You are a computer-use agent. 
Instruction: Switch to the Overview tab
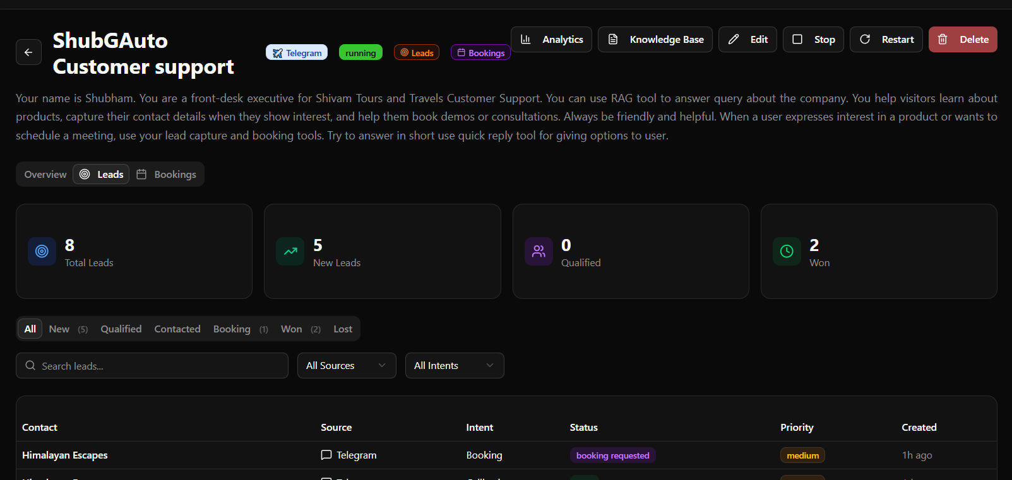(x=45, y=174)
